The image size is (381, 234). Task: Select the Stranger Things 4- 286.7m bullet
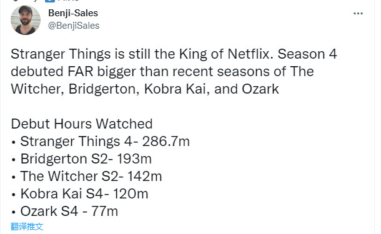point(101,142)
